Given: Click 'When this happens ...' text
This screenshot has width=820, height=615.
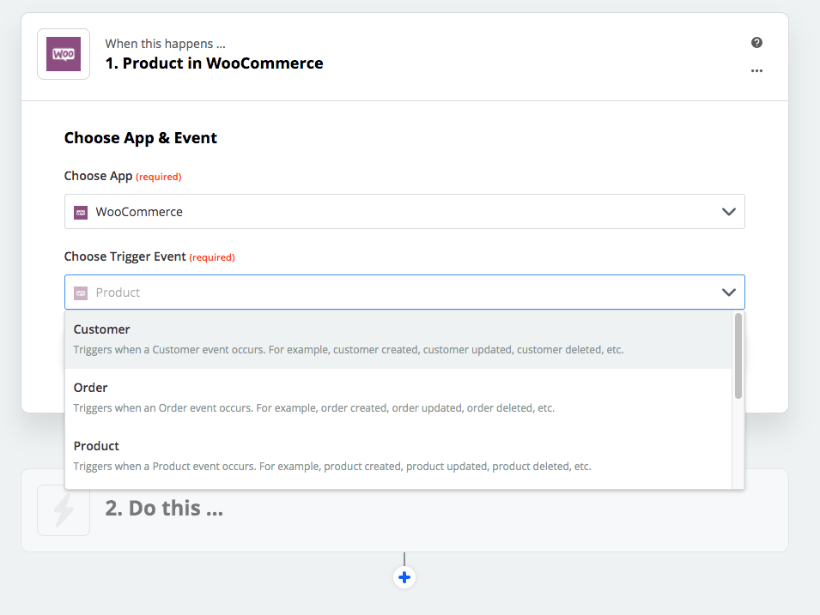Looking at the screenshot, I should click(x=165, y=44).
